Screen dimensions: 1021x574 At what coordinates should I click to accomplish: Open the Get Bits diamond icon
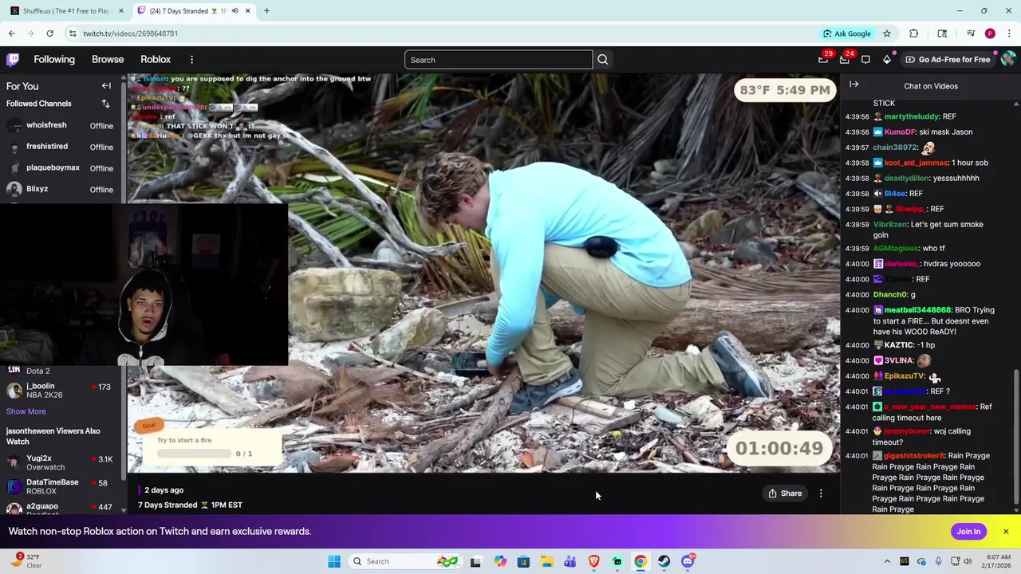(x=887, y=60)
